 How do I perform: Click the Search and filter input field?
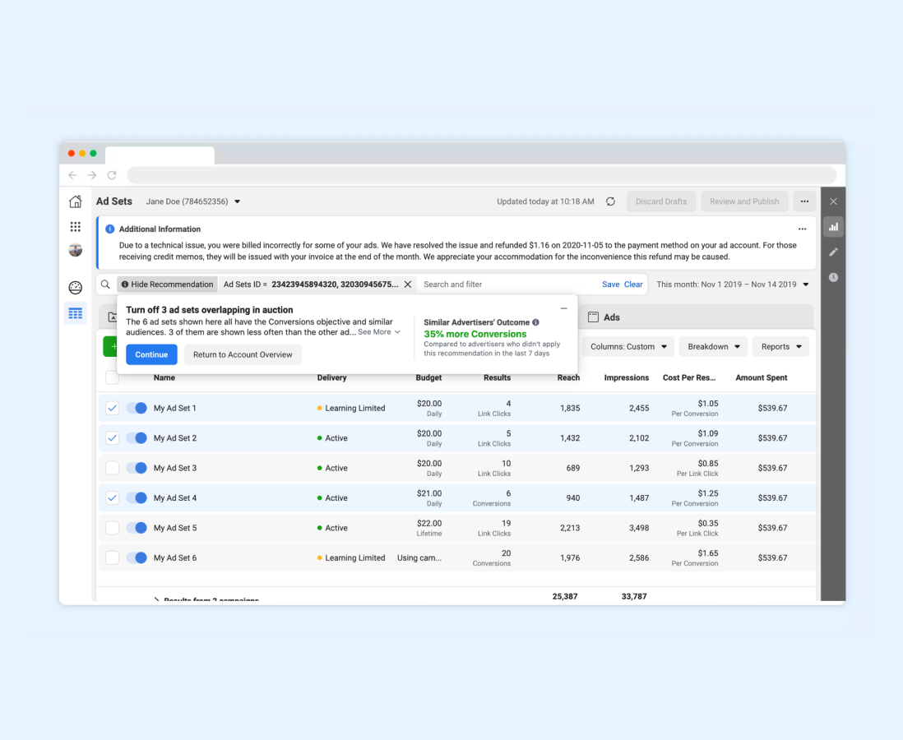(x=506, y=284)
